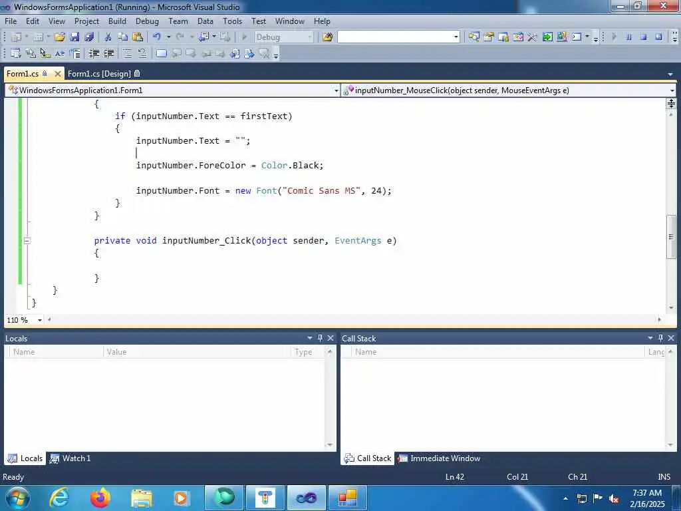Open Internet Explorer from the taskbar

(x=59, y=498)
